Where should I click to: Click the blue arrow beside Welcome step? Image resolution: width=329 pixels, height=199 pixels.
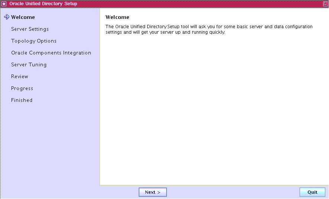click(7, 17)
